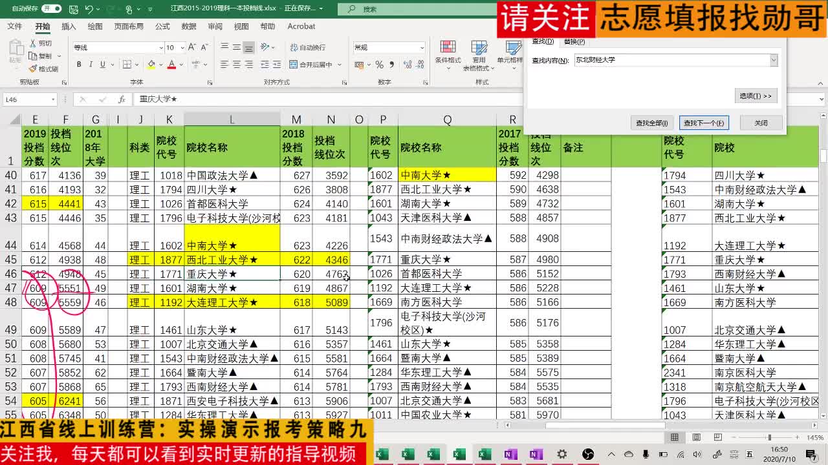Click the 查找下一个(F) button
Image resolution: width=828 pixels, height=465 pixels.
point(704,123)
